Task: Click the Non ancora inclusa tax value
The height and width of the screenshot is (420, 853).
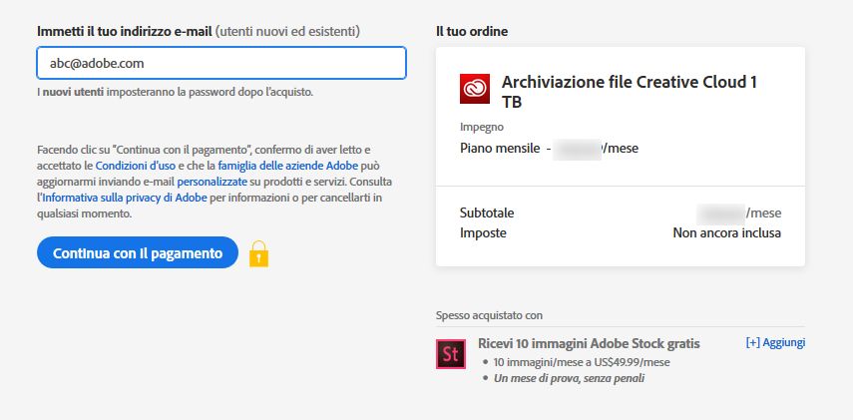Action: click(726, 233)
